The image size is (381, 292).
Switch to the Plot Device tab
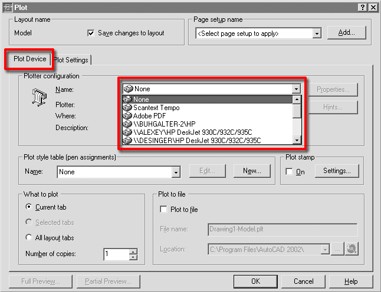pyautogui.click(x=30, y=59)
